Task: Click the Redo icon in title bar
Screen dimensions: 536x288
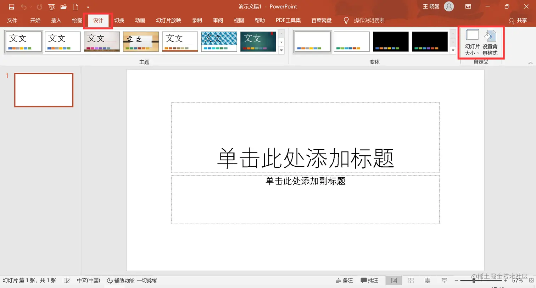Action: (39, 7)
